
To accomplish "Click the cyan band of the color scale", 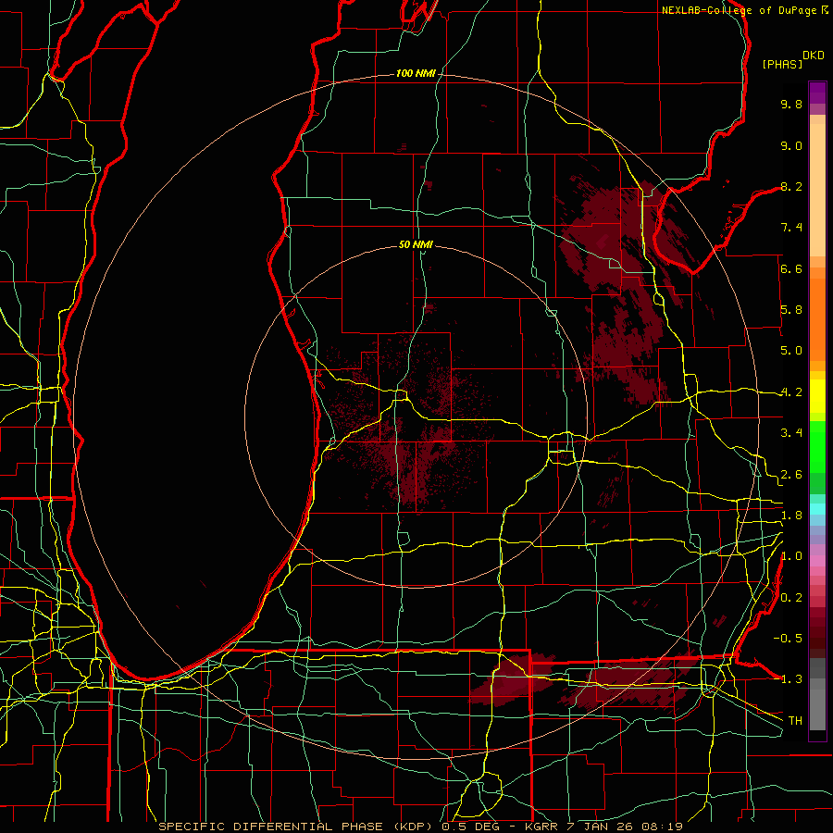I will point(817,509).
